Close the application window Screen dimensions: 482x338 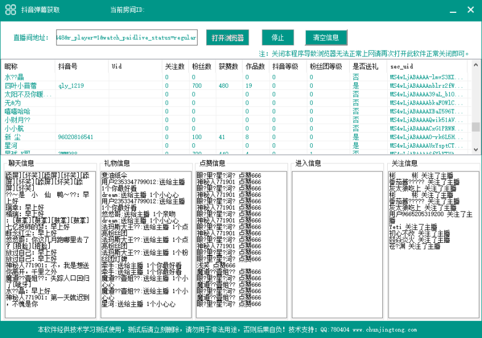pyautogui.click(x=471, y=9)
